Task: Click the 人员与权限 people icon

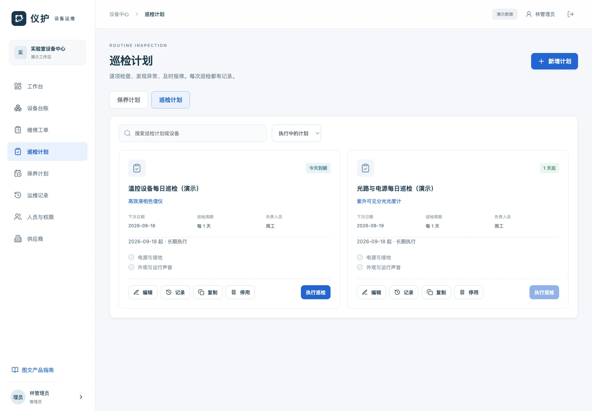Action: 18,217
